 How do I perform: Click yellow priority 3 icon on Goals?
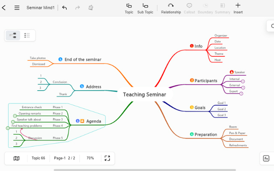[192, 107]
